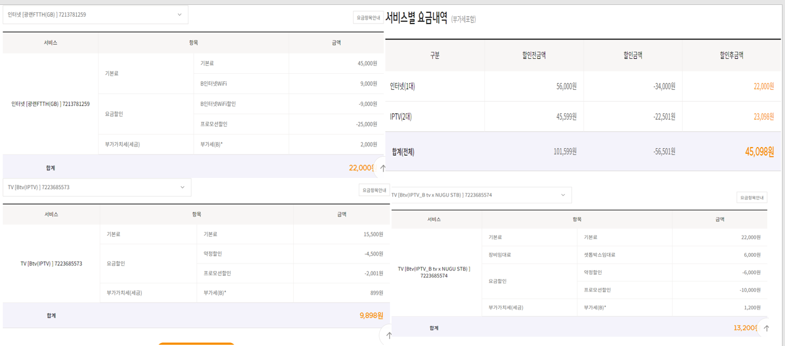Image resolution: width=785 pixels, height=346 pixels.
Task: Click the 서비스별 요금내역 heading
Action: click(x=416, y=18)
